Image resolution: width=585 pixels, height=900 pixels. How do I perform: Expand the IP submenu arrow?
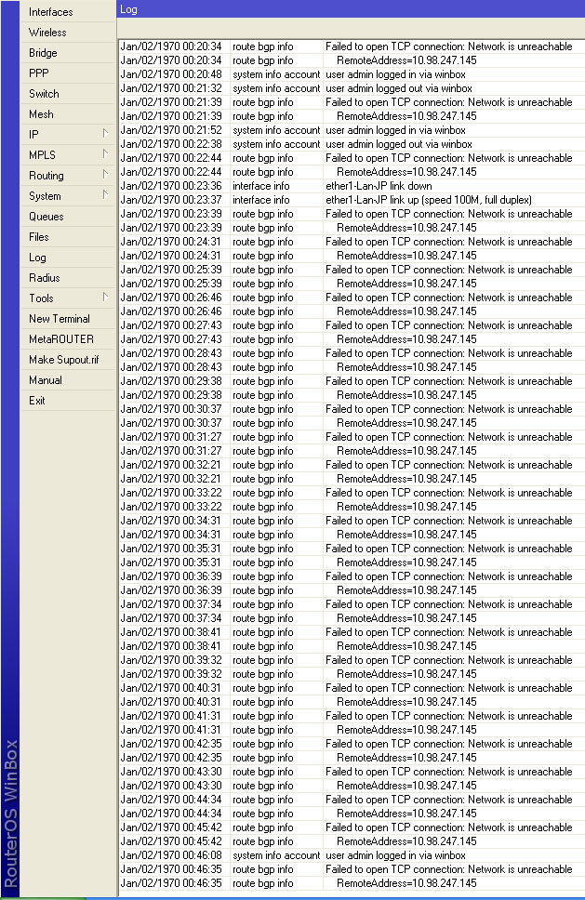point(105,134)
